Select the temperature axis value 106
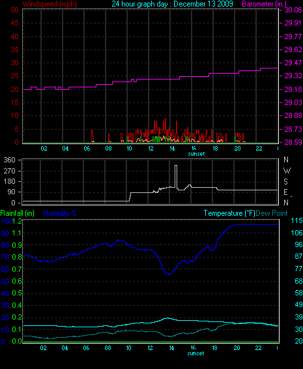The height and width of the screenshot is (369, 303). [297, 233]
